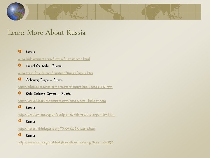Click the 'Coloring Pages – Russia' heading
The height and width of the screenshot is (158, 210).
[44, 80]
